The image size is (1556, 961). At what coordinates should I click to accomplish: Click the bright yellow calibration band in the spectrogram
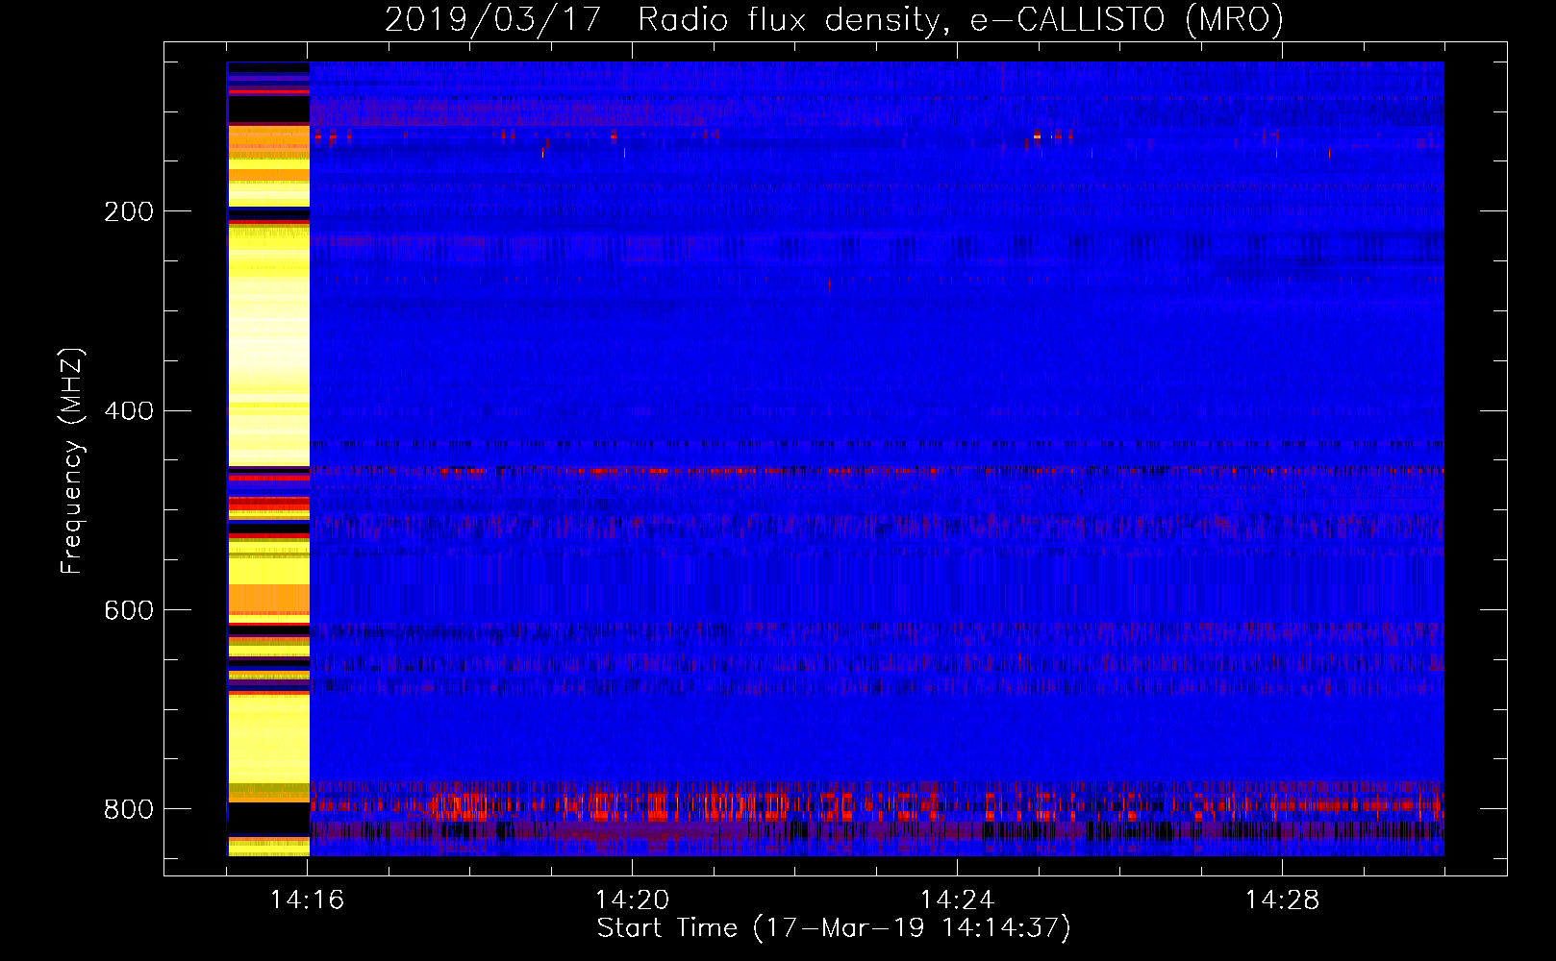coord(268,458)
